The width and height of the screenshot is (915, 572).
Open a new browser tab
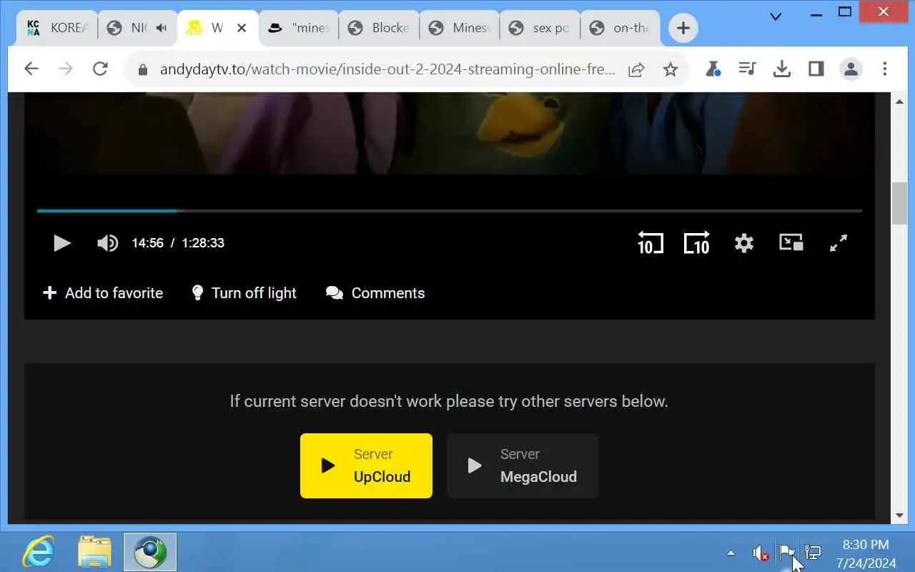point(683,28)
